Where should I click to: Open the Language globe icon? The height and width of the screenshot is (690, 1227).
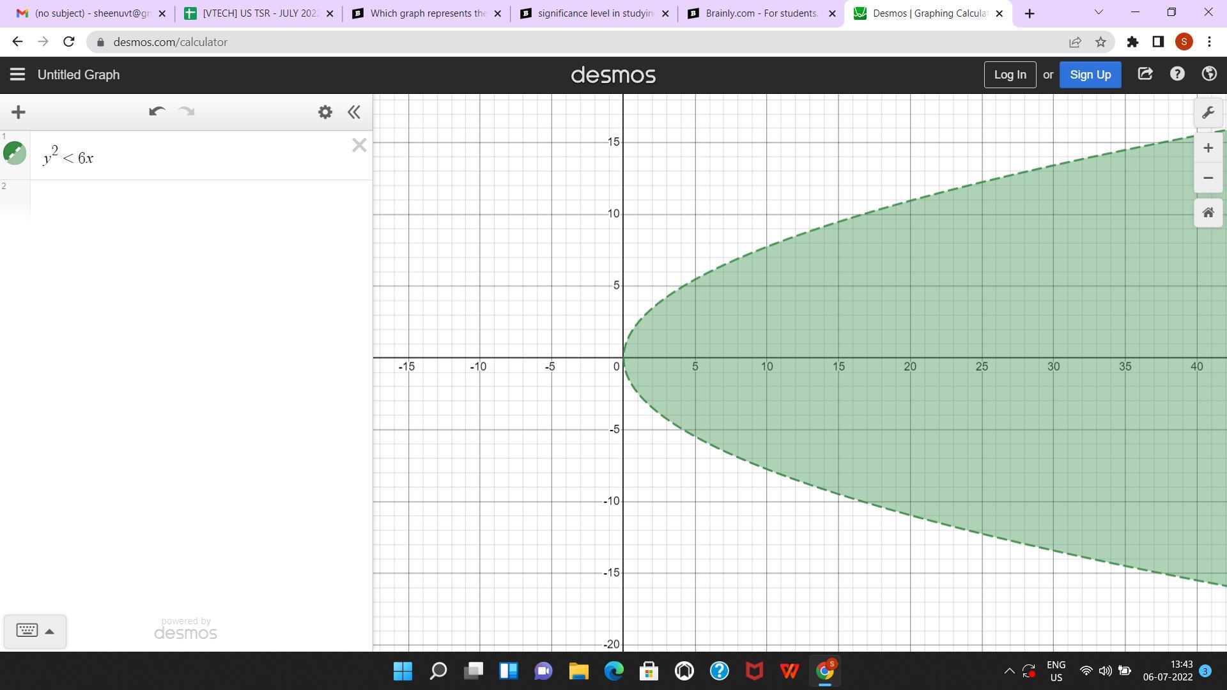[1208, 74]
